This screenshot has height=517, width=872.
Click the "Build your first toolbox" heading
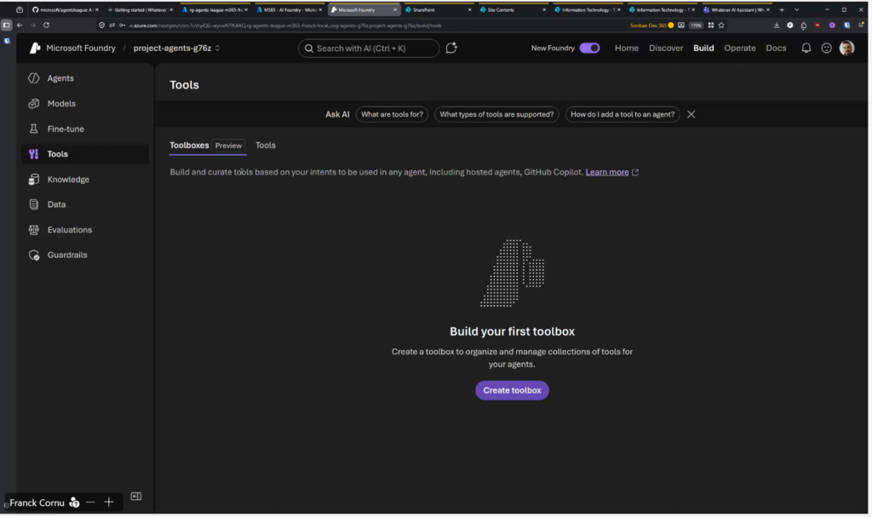click(x=512, y=331)
